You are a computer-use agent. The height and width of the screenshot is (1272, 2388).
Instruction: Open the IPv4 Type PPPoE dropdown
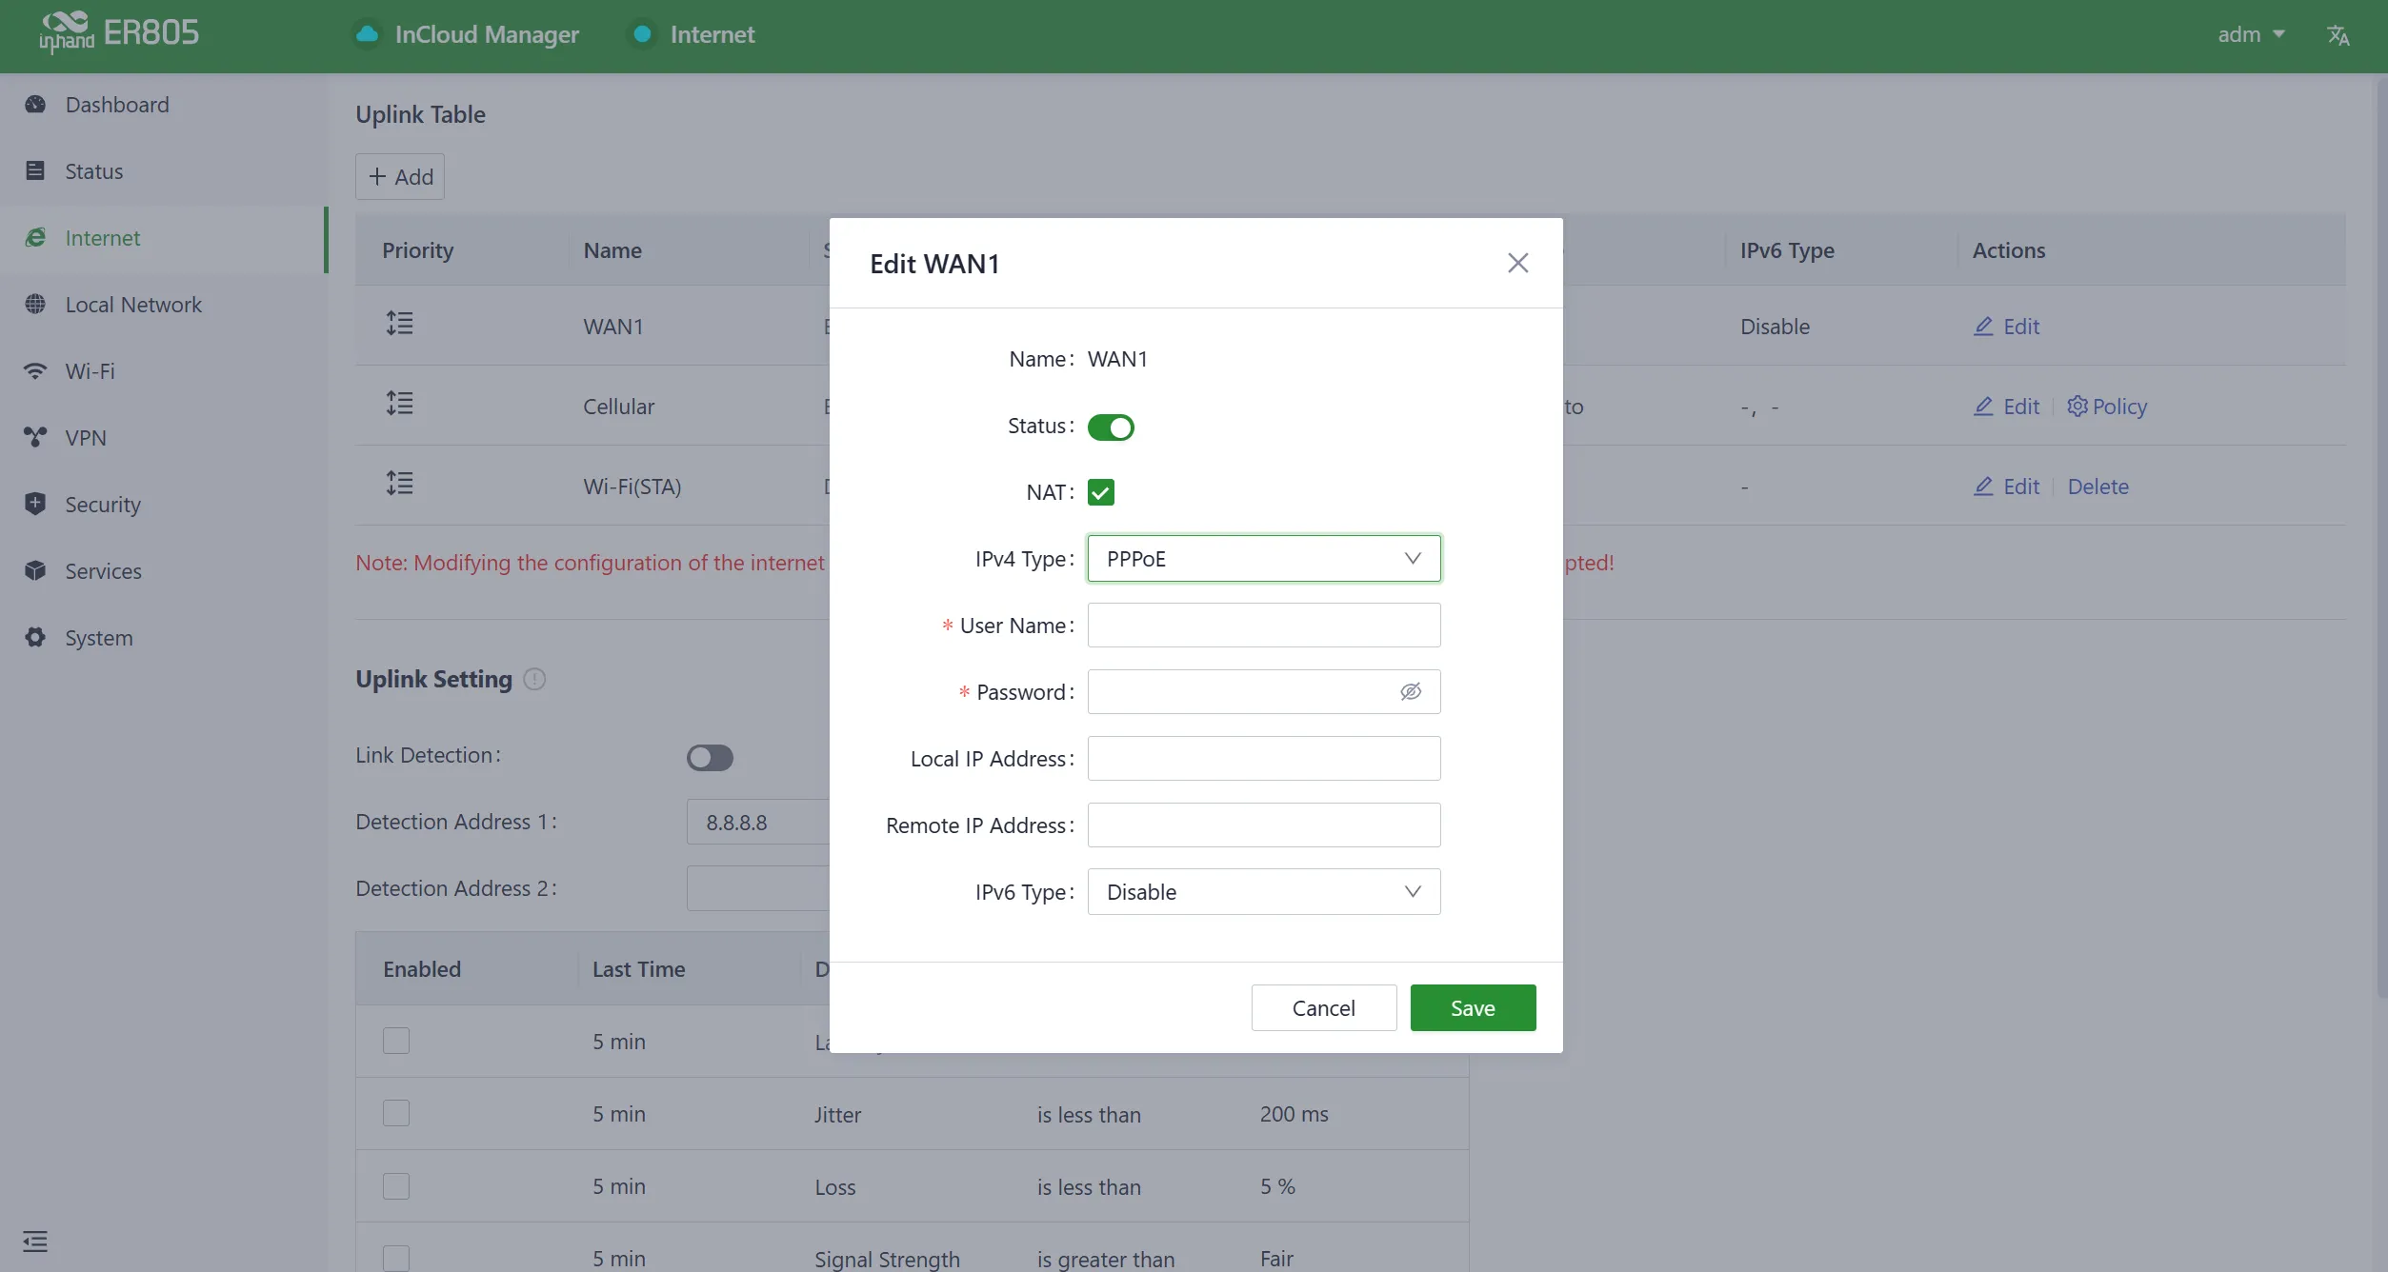[x=1264, y=559]
